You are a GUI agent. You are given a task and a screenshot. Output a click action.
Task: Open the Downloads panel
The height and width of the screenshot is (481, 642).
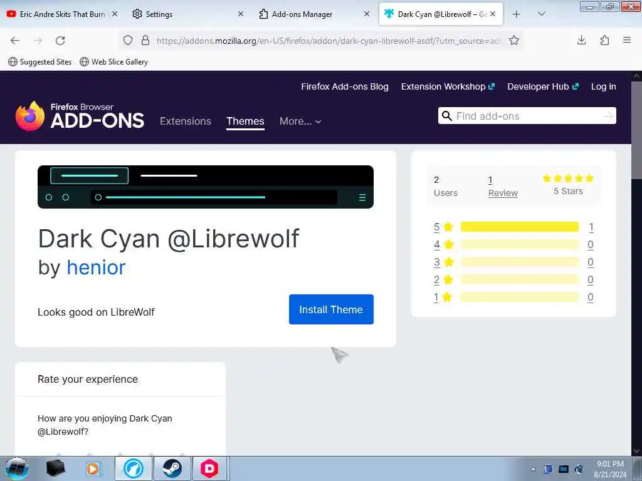click(581, 40)
